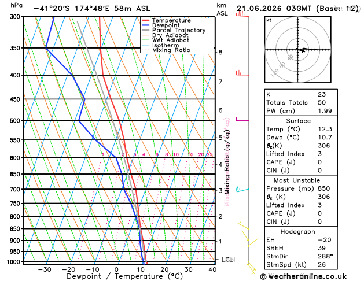The width and height of the screenshot is (364, 281).
Task: Click the 21.06.2026 03GMT date header
Action: pos(274,9)
